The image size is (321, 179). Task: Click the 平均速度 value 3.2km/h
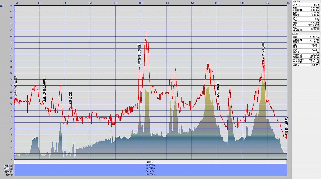(315, 62)
